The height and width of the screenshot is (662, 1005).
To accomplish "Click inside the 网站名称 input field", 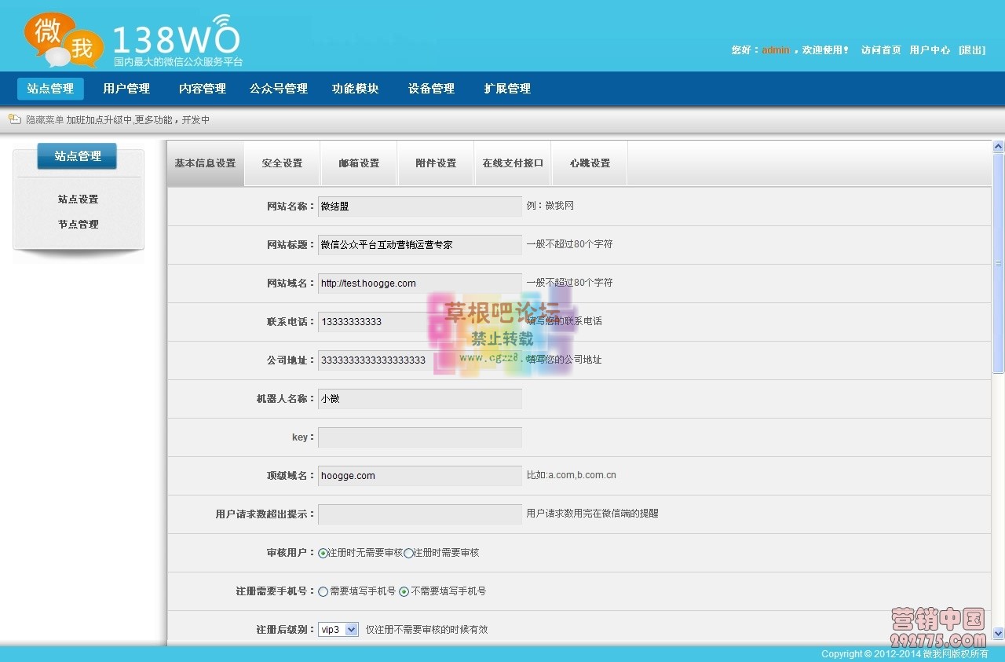I will tap(419, 206).
